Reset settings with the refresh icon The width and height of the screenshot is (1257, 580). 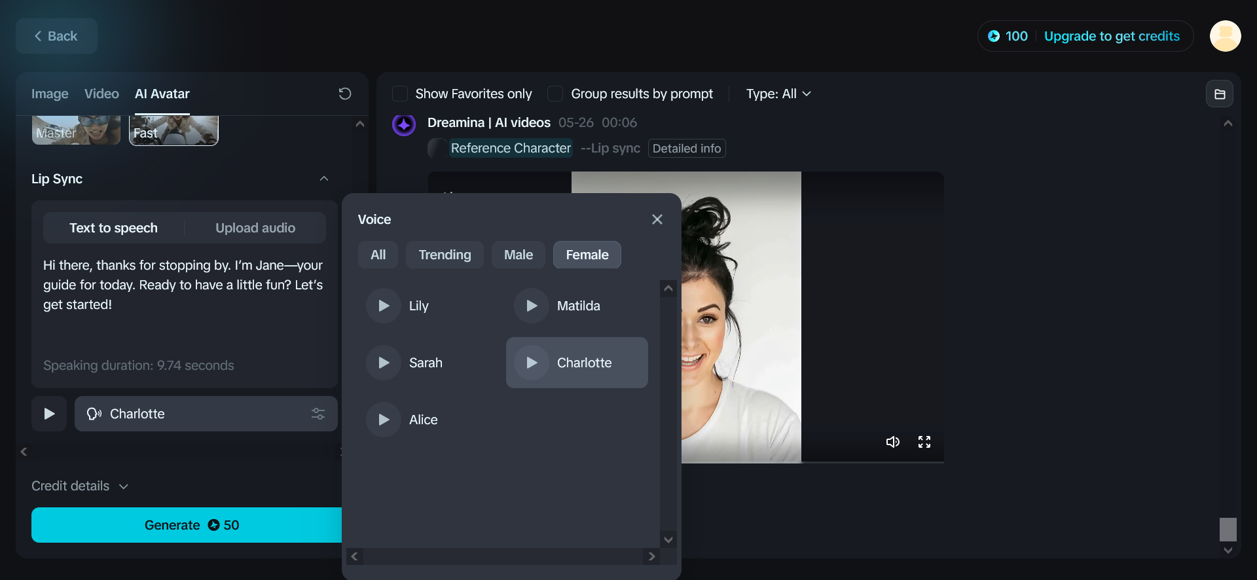point(345,94)
